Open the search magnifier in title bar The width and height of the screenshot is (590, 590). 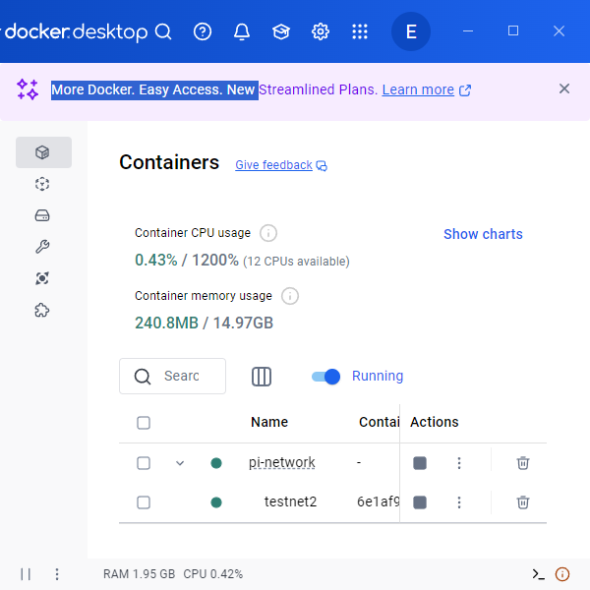[163, 31]
